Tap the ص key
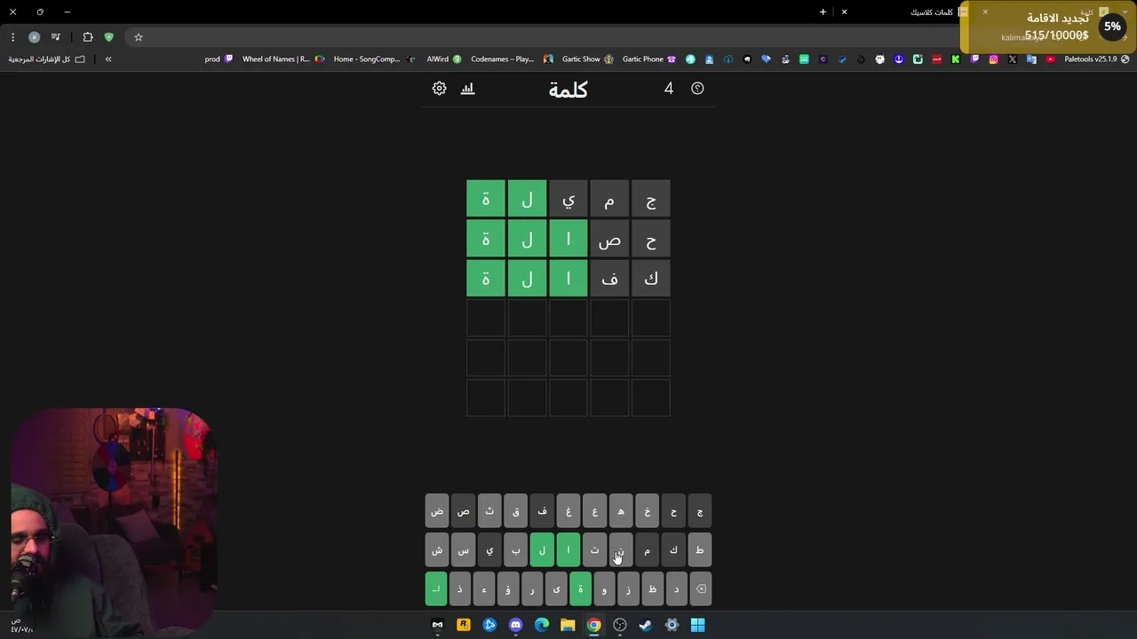This screenshot has width=1137, height=639. click(x=463, y=511)
